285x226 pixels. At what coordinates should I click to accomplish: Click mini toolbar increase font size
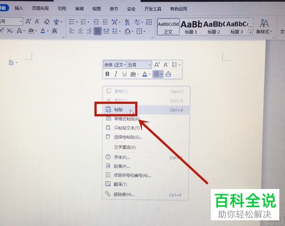point(157,65)
